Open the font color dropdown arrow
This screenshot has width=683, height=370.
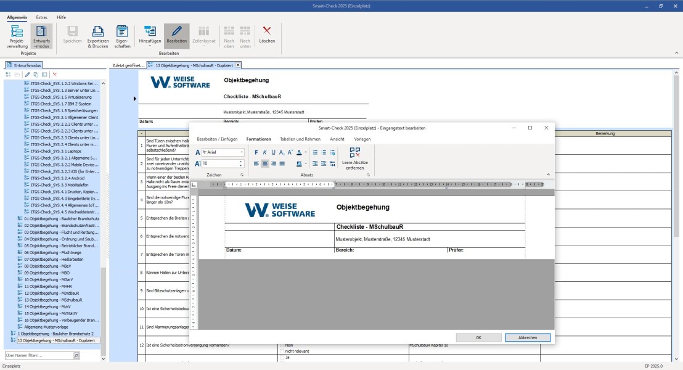click(x=305, y=152)
